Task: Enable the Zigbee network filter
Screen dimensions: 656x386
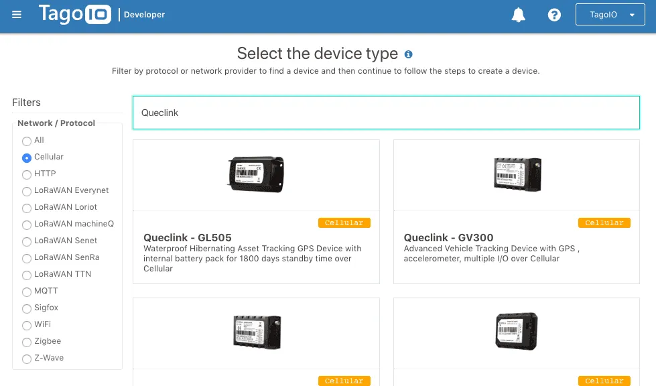Action: [26, 341]
